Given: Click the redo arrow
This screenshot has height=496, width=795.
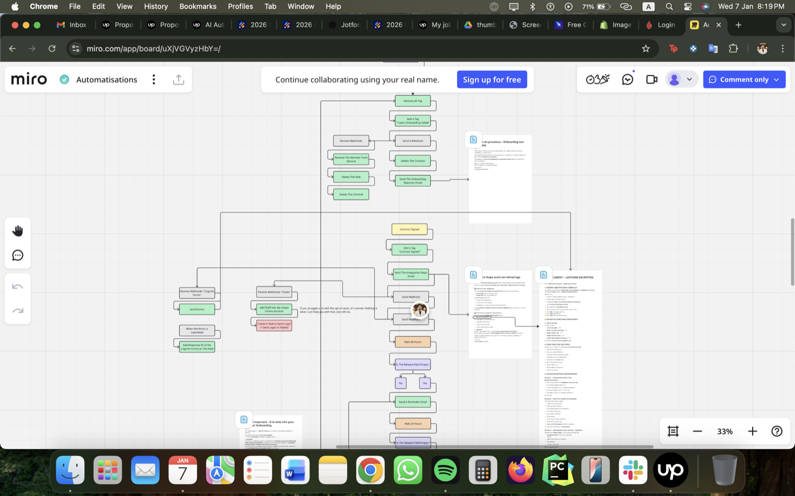Looking at the screenshot, I should coord(17,311).
